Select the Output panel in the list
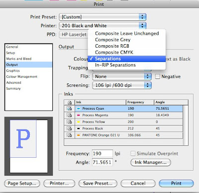This screenshot has width=199, height=193. (x=29, y=64)
